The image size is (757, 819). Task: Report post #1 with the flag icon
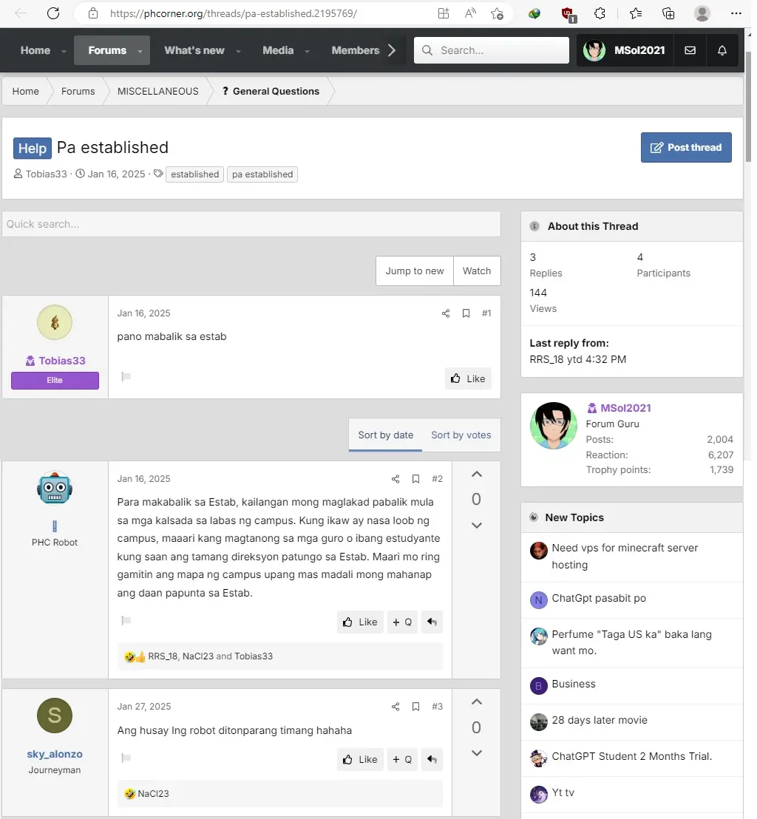tap(126, 376)
